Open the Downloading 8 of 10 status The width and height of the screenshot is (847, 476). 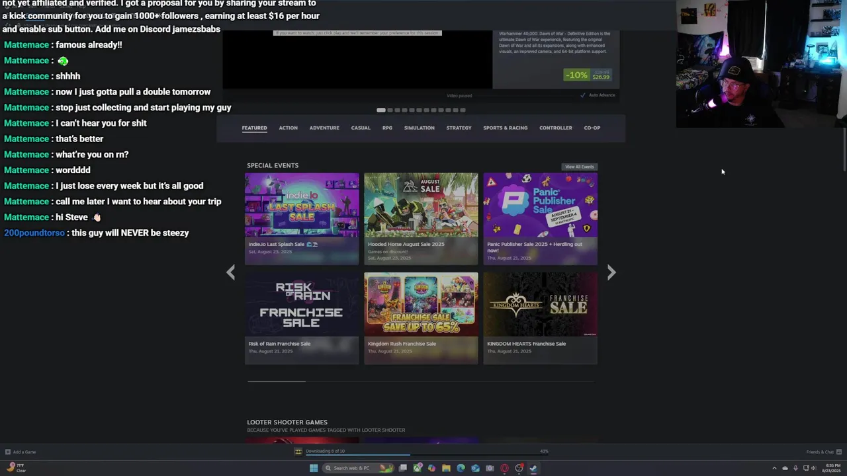click(325, 451)
